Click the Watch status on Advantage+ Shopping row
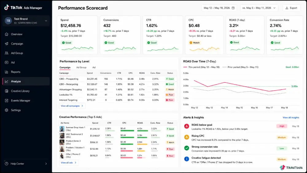 tap(170, 89)
